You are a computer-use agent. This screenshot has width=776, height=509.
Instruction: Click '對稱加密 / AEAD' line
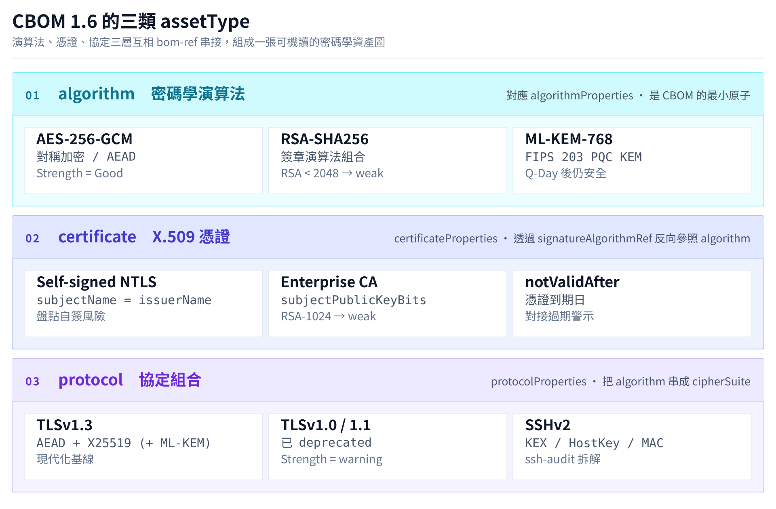pyautogui.click(x=86, y=157)
